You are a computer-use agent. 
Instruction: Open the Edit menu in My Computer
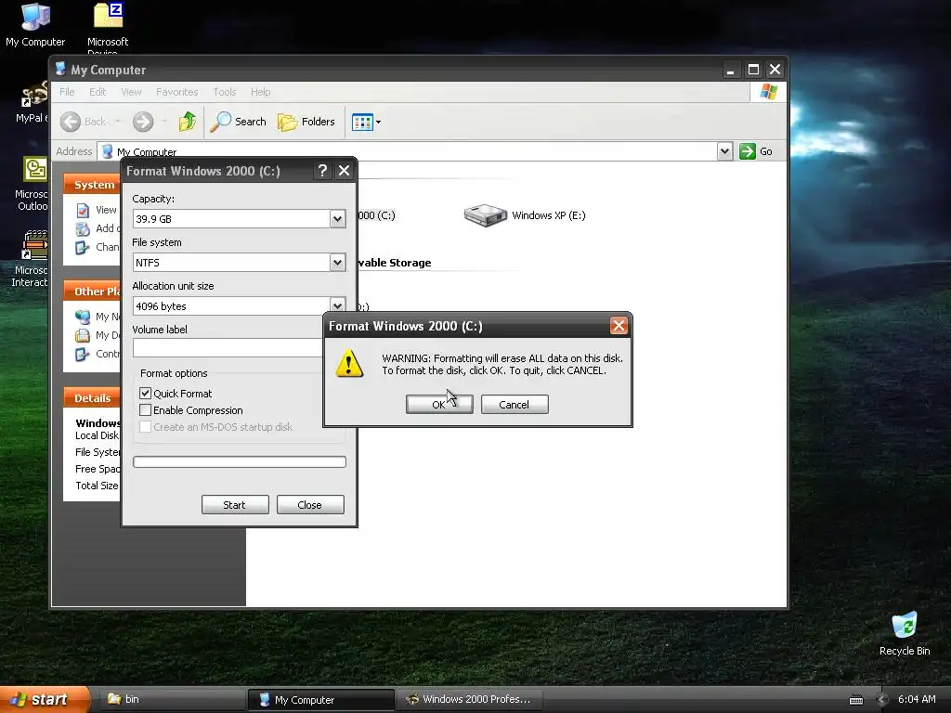click(98, 92)
